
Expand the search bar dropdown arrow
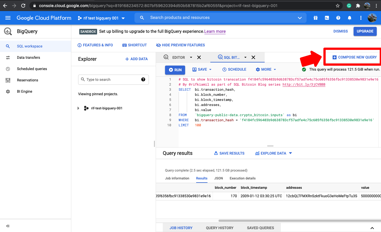(x=300, y=18)
